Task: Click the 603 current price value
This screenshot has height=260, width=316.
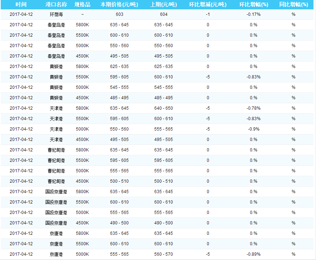Action: click(119, 14)
